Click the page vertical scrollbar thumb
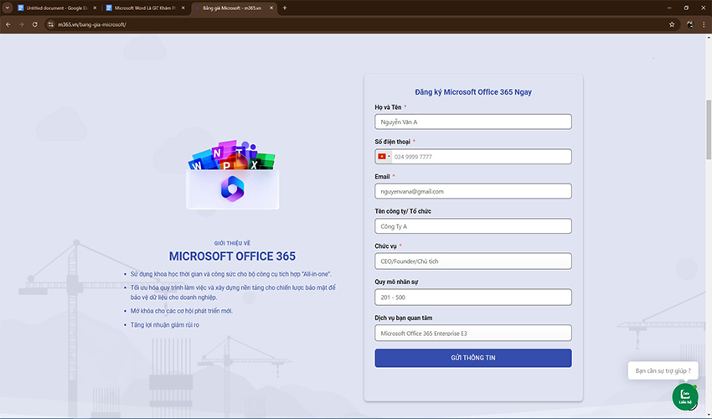Screen dimensions: 712x419 pyautogui.click(x=709, y=130)
